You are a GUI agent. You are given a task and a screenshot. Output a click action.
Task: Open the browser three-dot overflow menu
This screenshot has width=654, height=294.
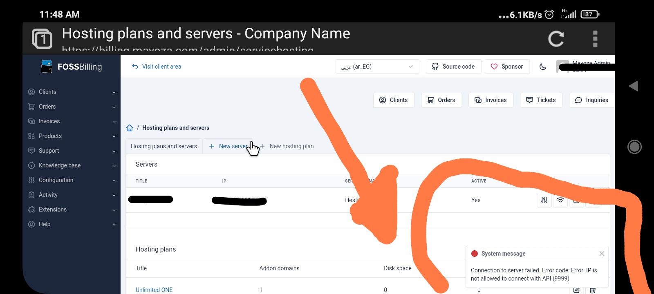click(x=595, y=39)
